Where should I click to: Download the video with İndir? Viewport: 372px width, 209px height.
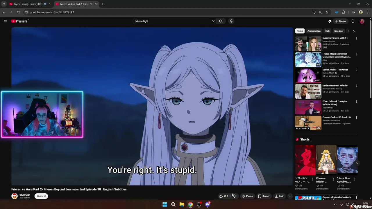[279, 196]
